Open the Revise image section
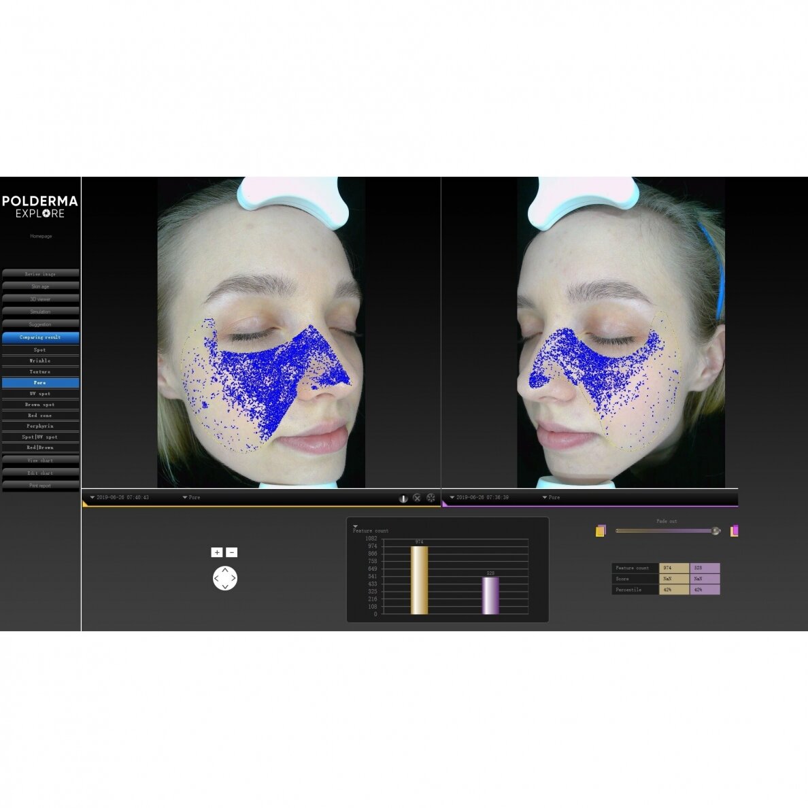The image size is (808, 808). tap(40, 273)
